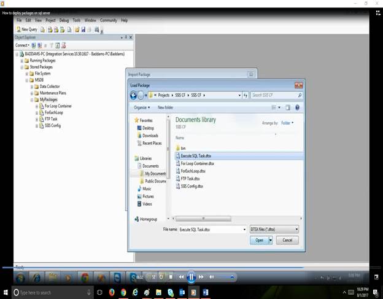
Task: Click the blue Save disk icon in toolbar
Action: coord(83,29)
